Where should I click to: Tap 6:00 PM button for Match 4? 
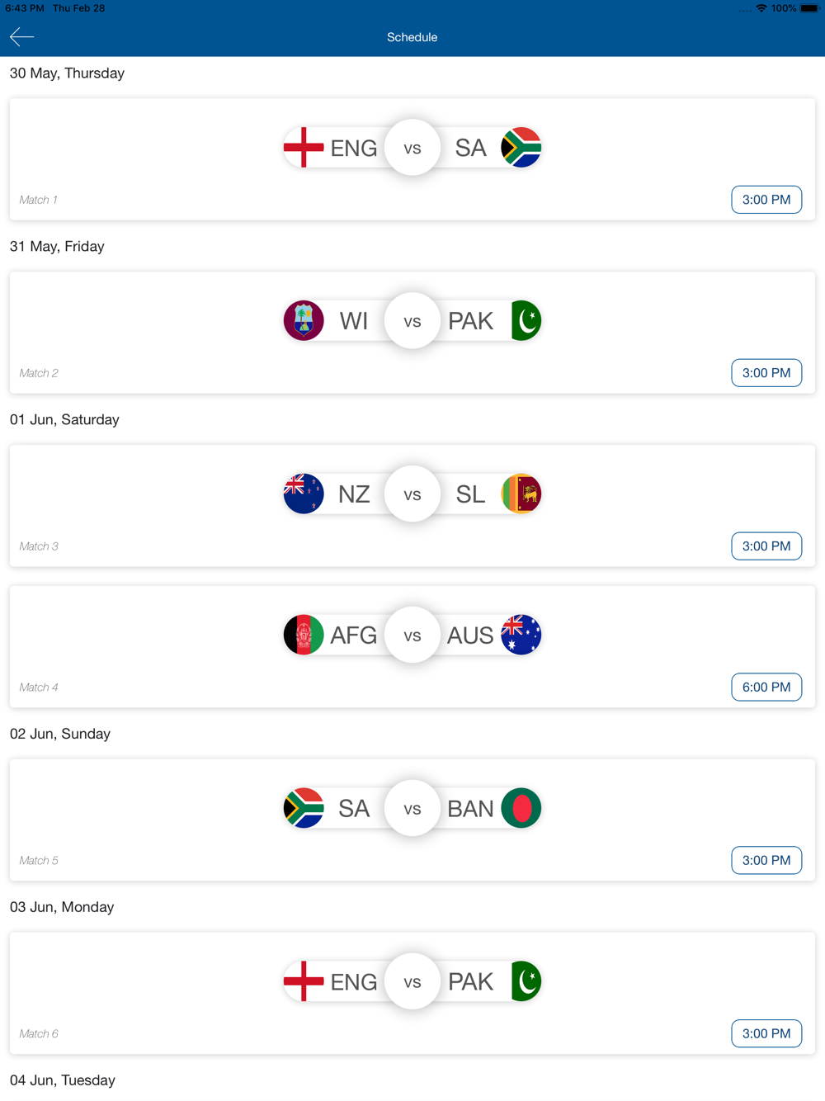(766, 688)
